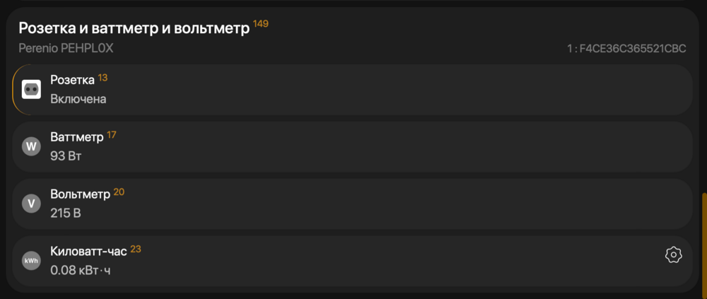707x299 pixels.
Task: Click the orange 149 device ID badge
Action: tap(261, 23)
